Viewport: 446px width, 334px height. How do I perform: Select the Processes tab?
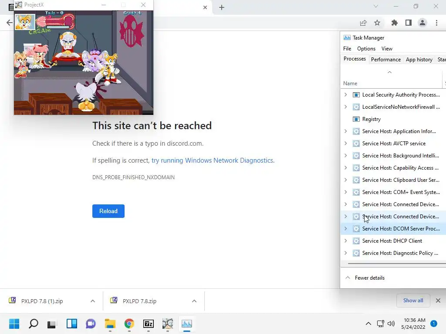[355, 59]
